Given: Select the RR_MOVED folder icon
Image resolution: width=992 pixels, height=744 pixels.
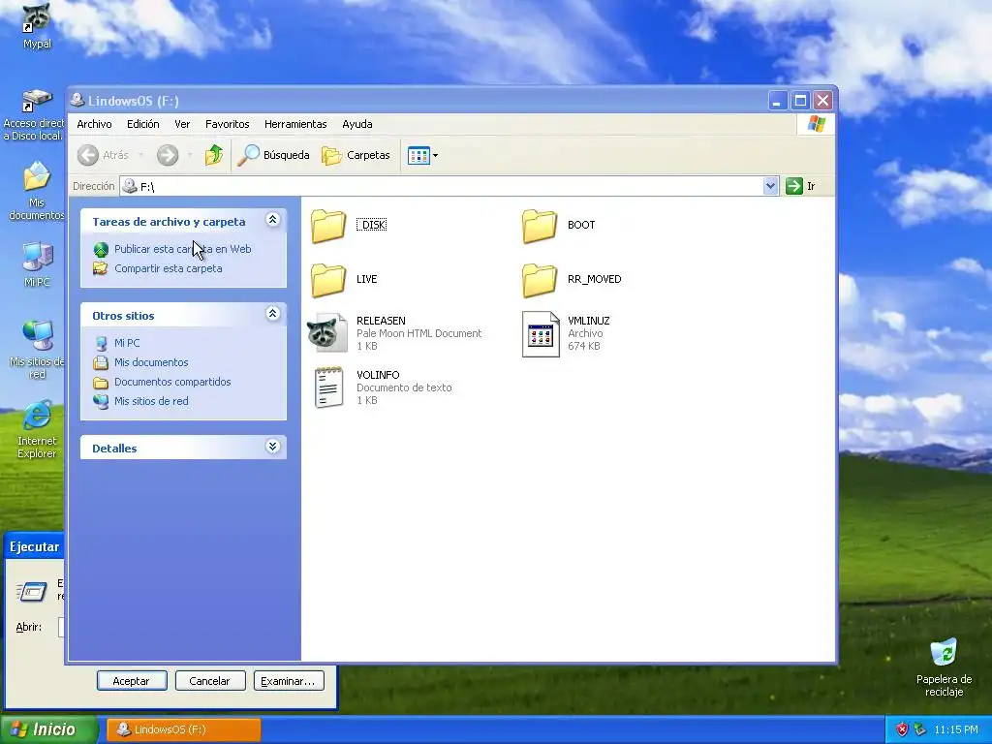Looking at the screenshot, I should (x=540, y=280).
